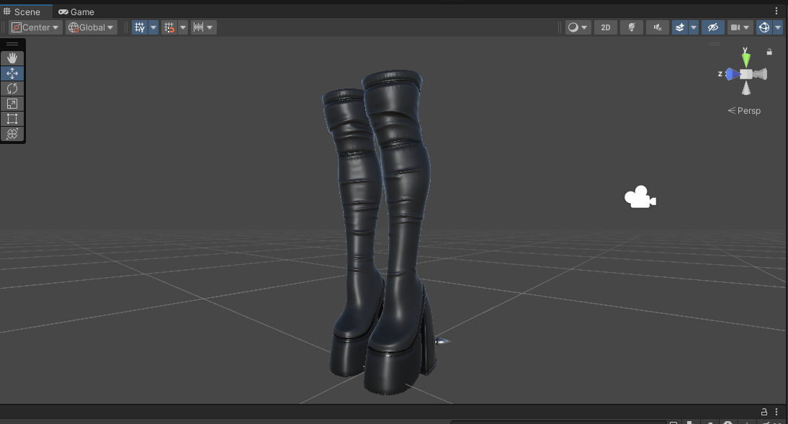Switch to the Game tab
The image size is (788, 424).
click(x=76, y=12)
